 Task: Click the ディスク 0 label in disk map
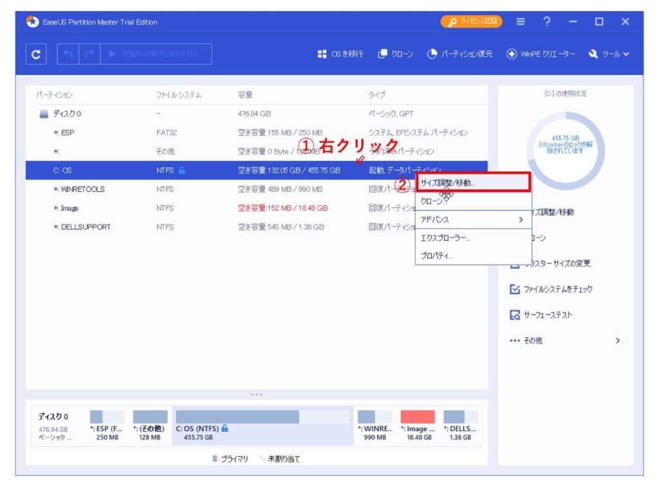click(53, 416)
